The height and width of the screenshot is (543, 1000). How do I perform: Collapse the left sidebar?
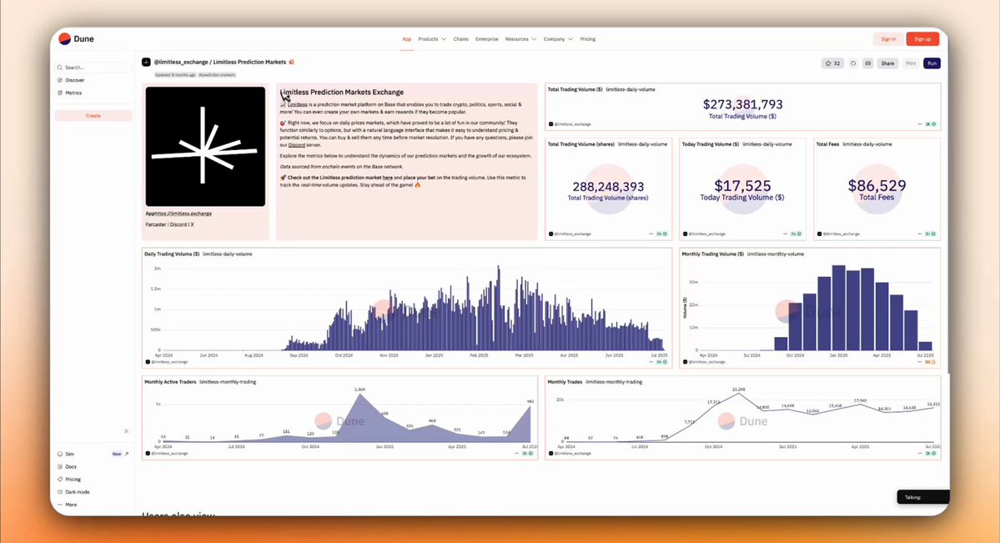[x=126, y=431]
